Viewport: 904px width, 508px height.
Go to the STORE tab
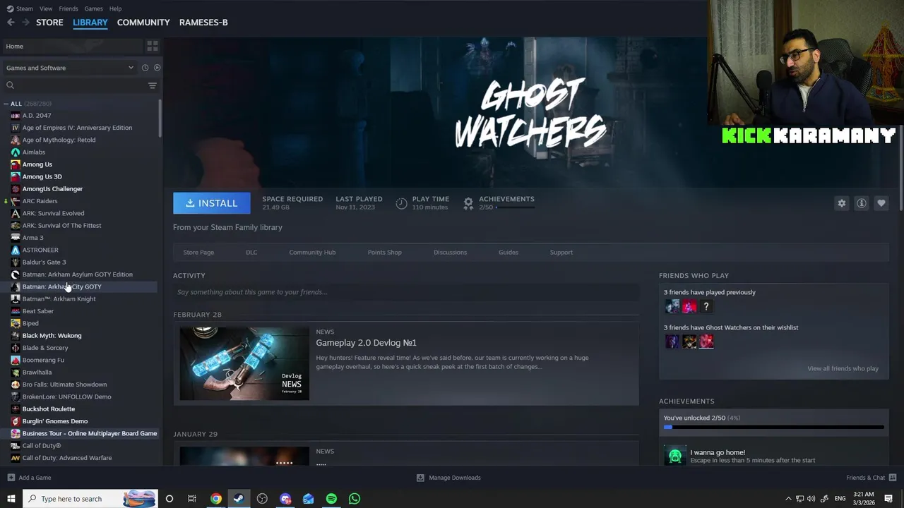point(49,23)
